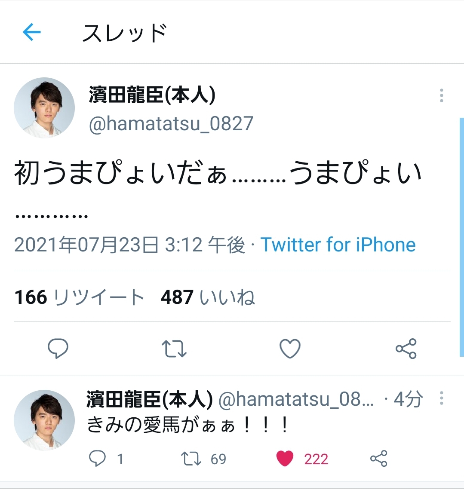
Task: Open the reply tweet text きみの愛馬が
Action: tap(188, 425)
